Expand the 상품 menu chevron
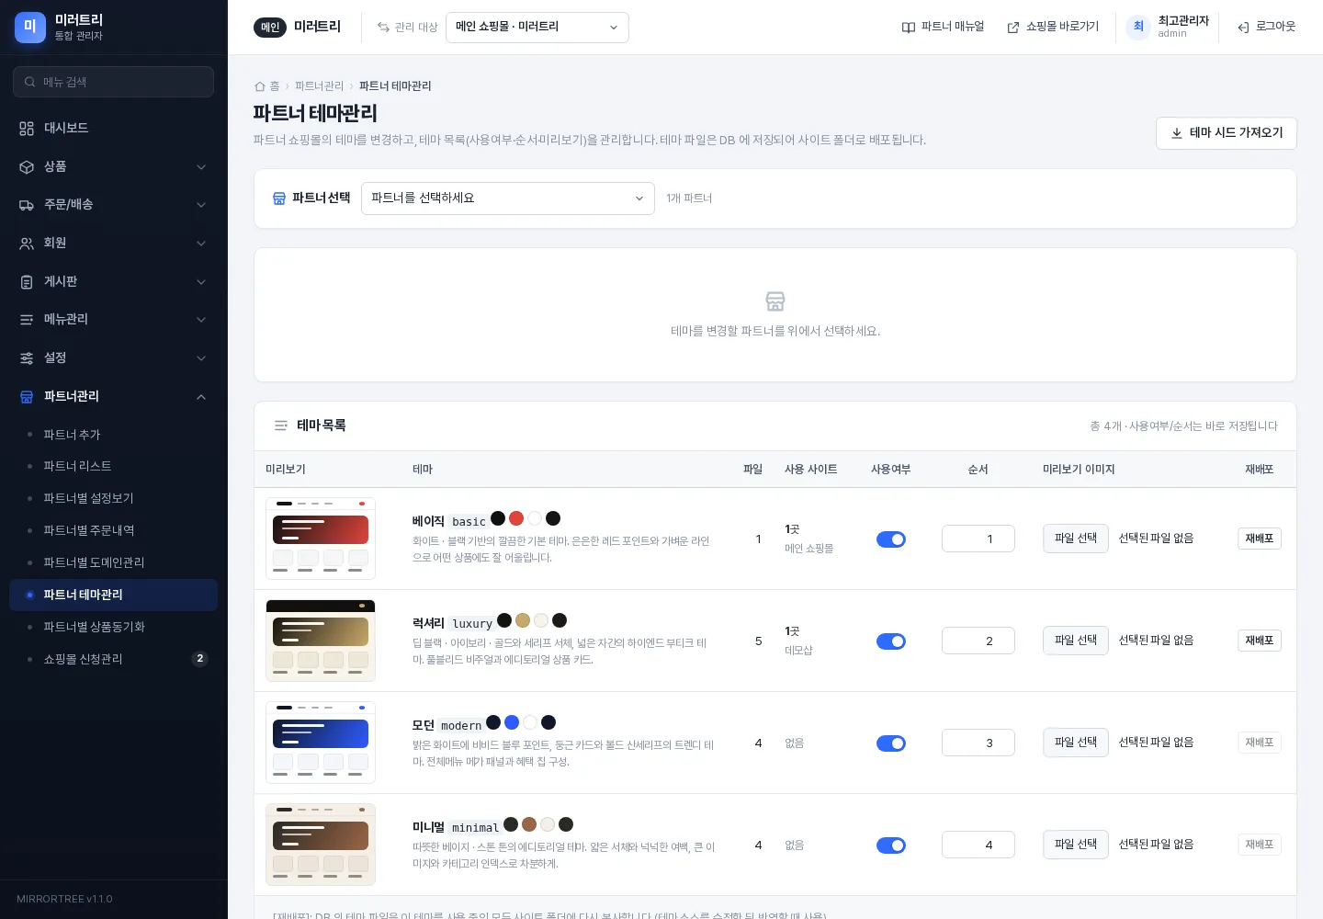 point(201,167)
